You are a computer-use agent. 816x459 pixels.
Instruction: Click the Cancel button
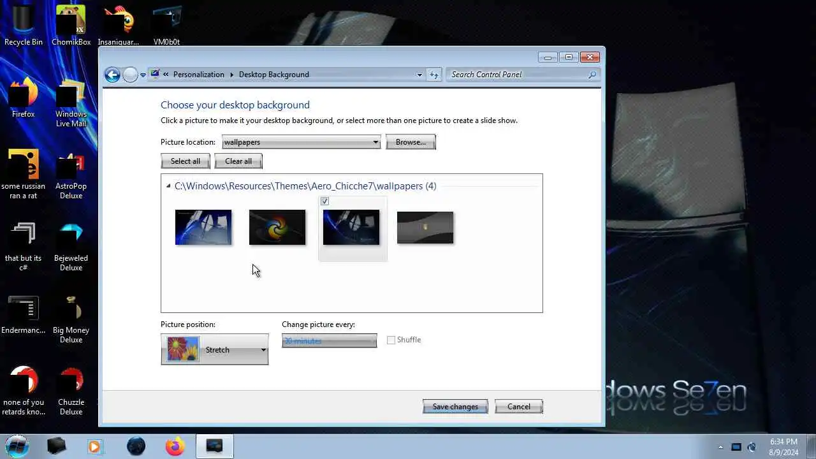pos(519,407)
